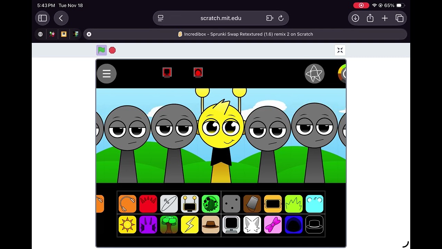Click the rightmost fully visible gray character

(x=314, y=142)
